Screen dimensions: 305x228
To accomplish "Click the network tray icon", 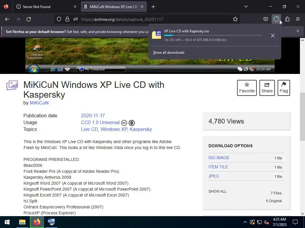I will click(x=259, y=222).
